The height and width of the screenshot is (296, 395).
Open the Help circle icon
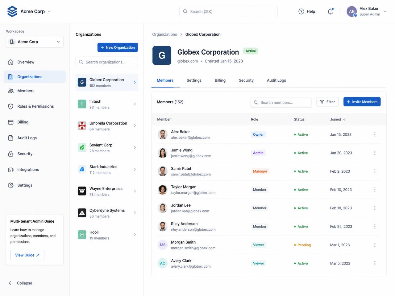click(x=301, y=11)
